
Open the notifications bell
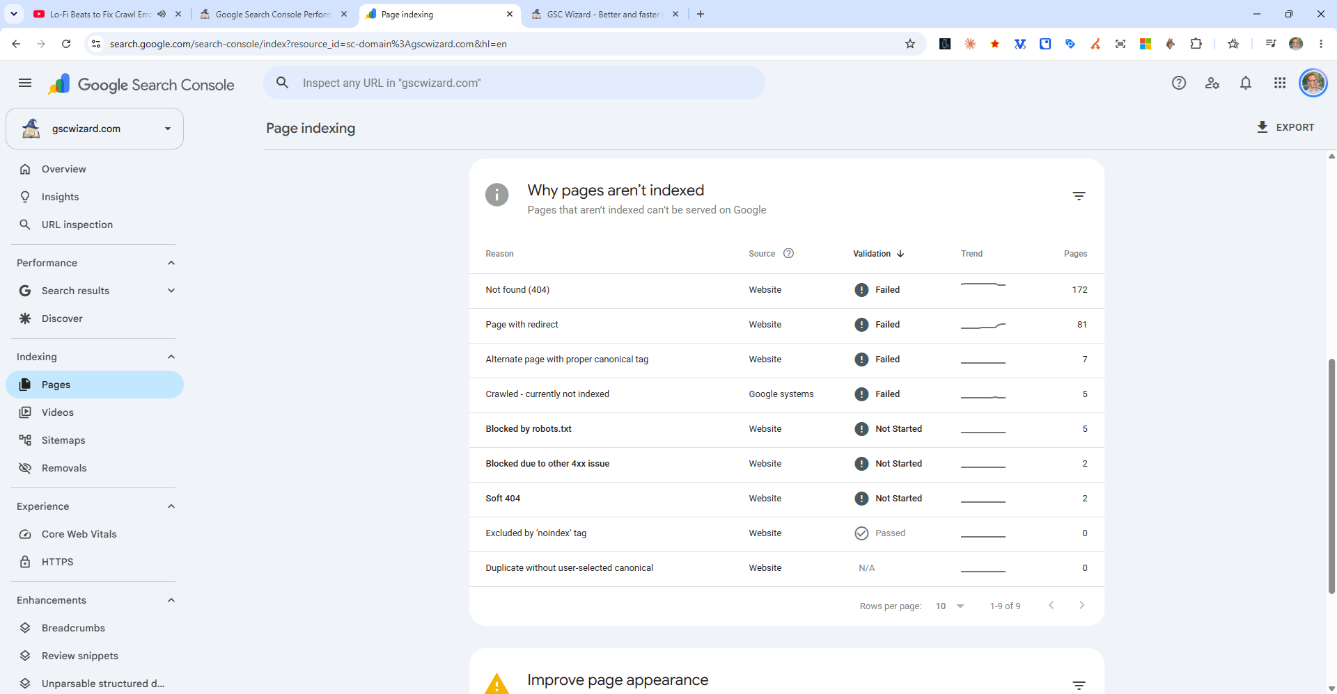(1246, 83)
